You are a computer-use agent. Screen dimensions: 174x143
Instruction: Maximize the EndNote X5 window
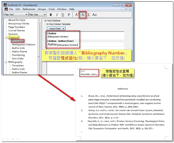(122, 5)
